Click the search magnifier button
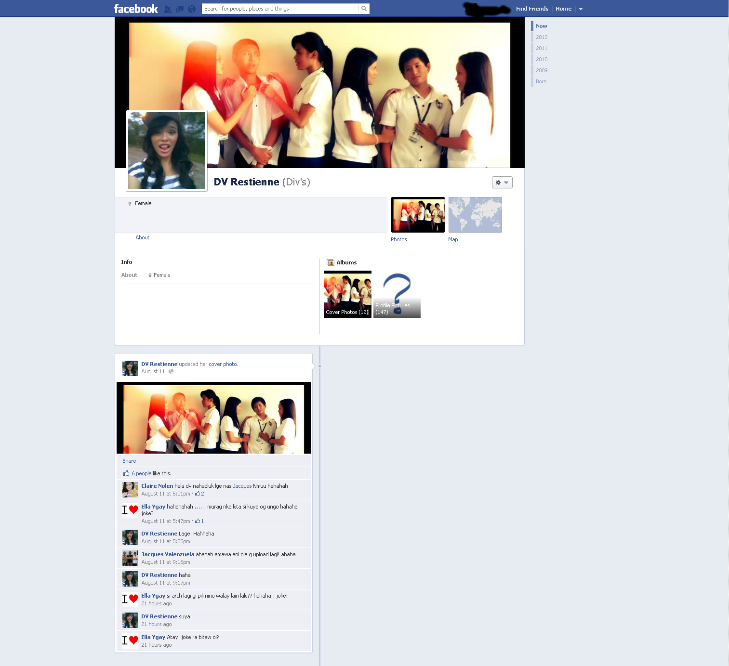This screenshot has height=666, width=729. [x=364, y=9]
